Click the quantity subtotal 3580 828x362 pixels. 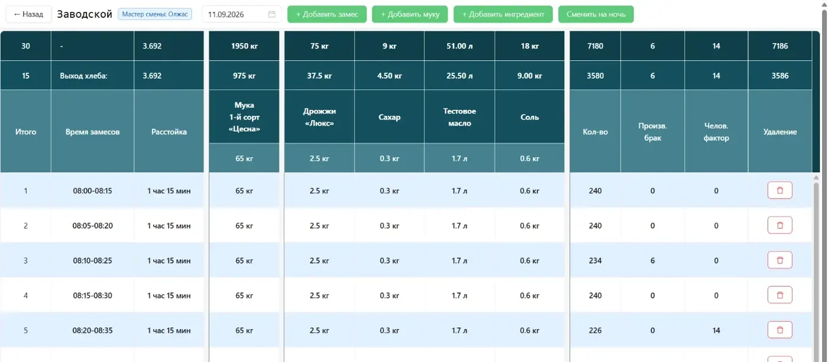[595, 76]
